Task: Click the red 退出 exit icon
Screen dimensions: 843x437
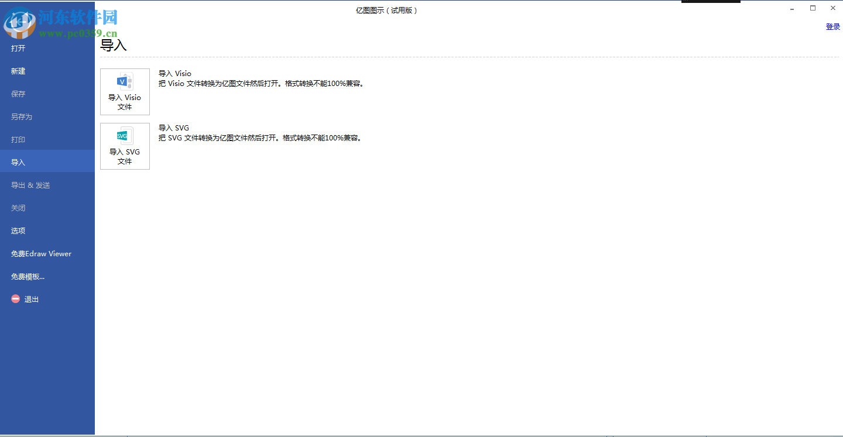Action: coord(15,298)
